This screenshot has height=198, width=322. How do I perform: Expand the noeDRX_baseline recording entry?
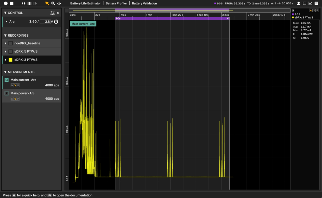tap(6, 43)
